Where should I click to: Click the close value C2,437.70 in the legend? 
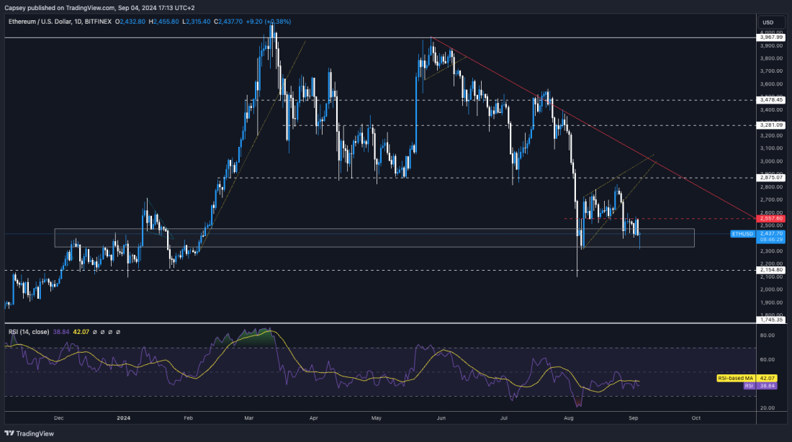coord(228,22)
